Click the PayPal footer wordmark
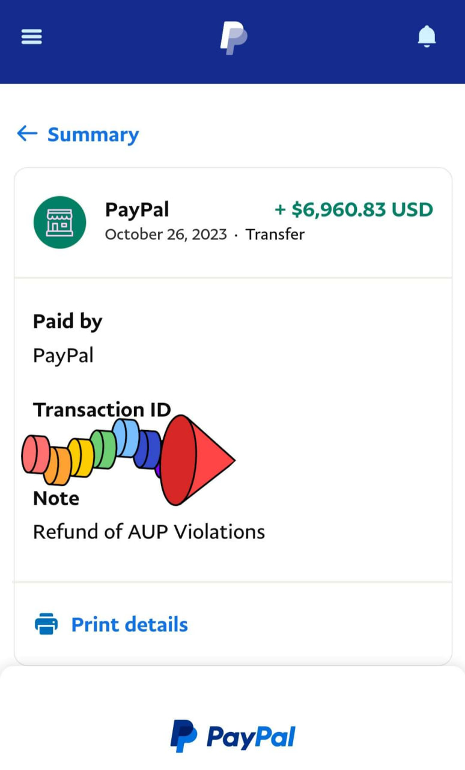This screenshot has width=465, height=770. (251, 737)
